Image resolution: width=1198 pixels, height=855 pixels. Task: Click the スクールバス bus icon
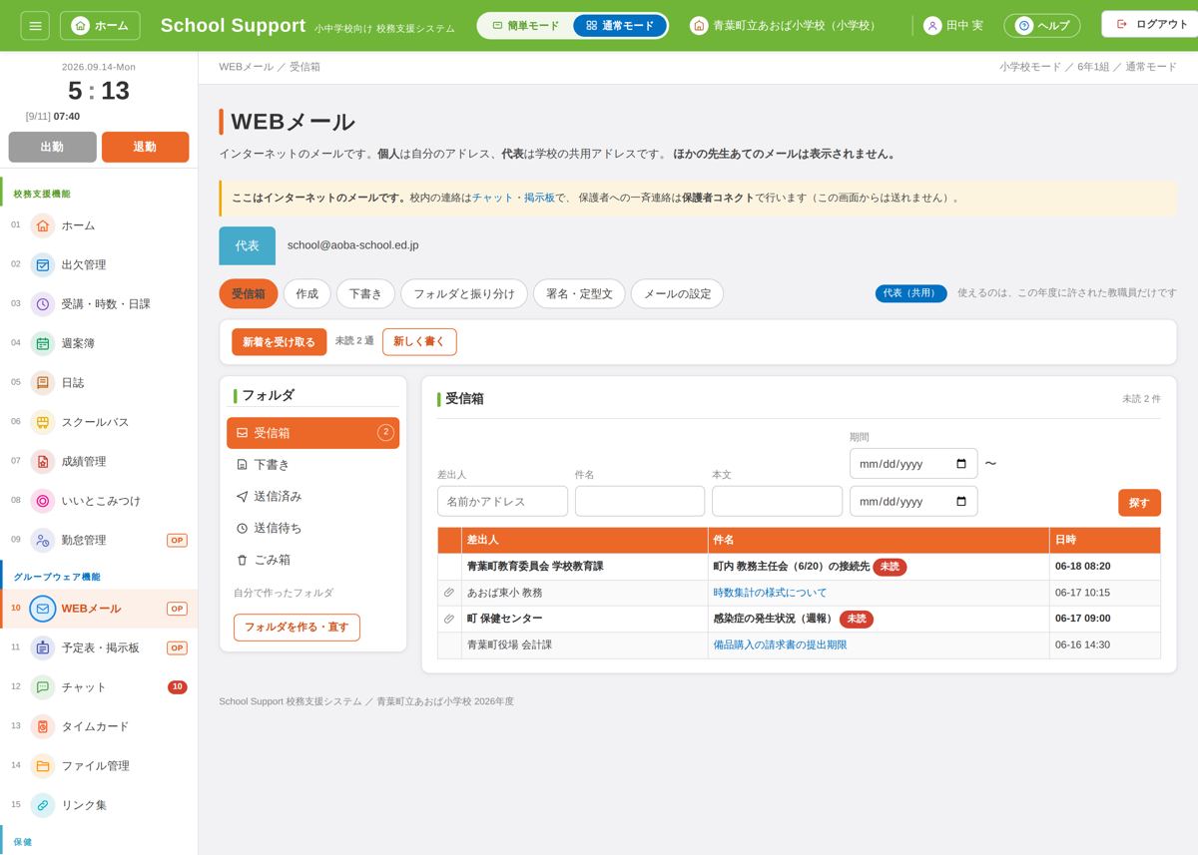point(43,422)
